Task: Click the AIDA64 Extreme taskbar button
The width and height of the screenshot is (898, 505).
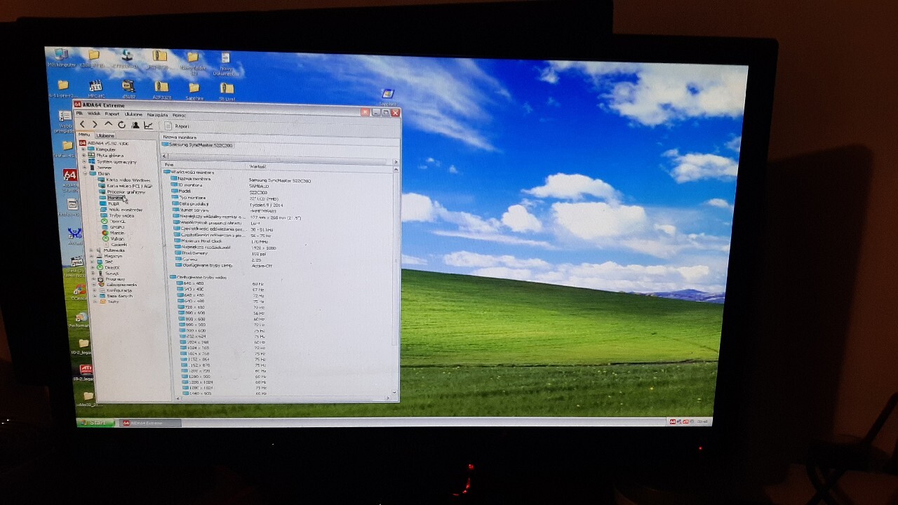Action: click(149, 423)
